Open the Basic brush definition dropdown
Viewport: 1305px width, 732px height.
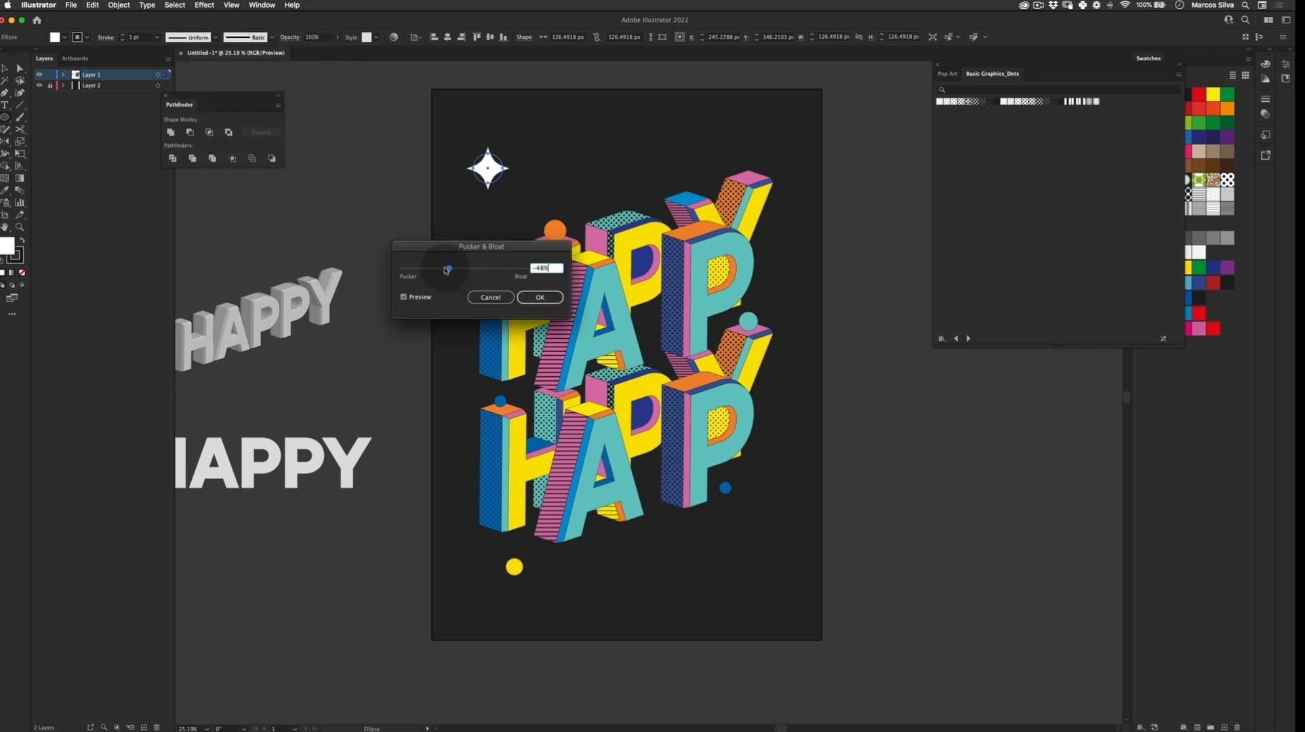coord(272,37)
